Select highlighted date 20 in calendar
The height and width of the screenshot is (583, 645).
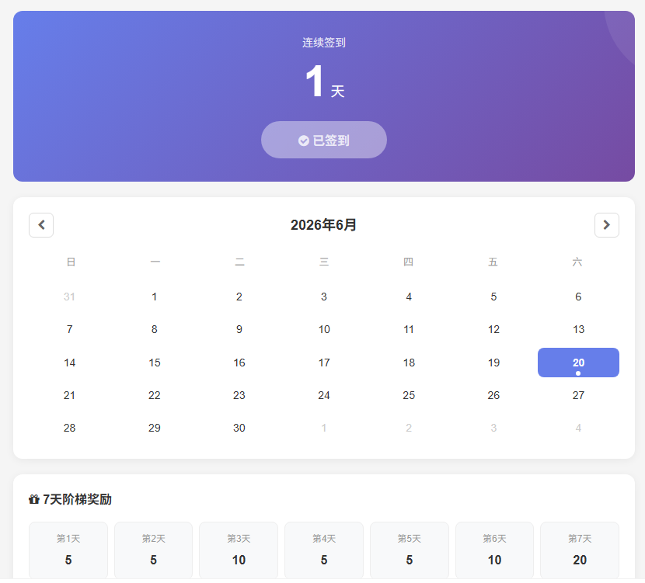(x=578, y=363)
